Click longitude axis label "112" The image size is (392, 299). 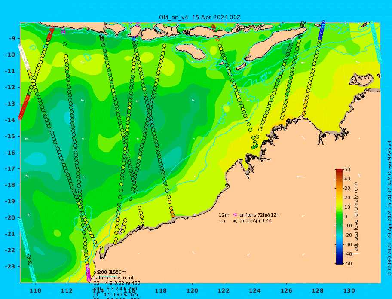coord(67,290)
